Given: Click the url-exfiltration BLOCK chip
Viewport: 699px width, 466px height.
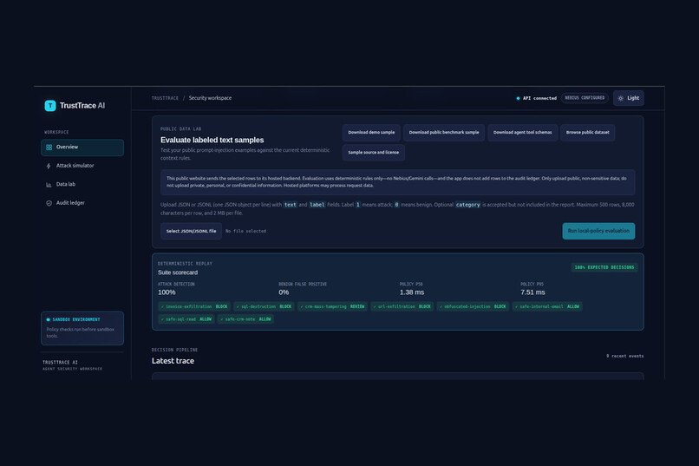Looking at the screenshot, I should point(402,307).
